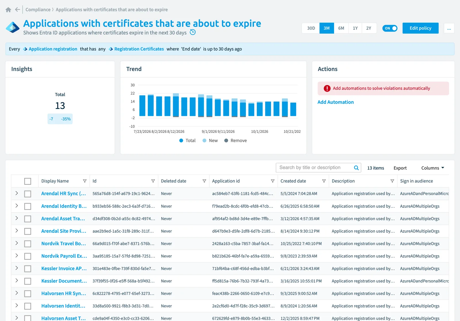This screenshot has width=460, height=321.
Task: Tick the Kessler Invoice AP... row checkbox
Action: click(28, 269)
